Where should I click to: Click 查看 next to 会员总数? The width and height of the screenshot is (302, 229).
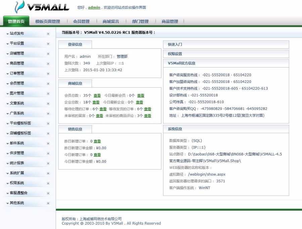point(97,95)
